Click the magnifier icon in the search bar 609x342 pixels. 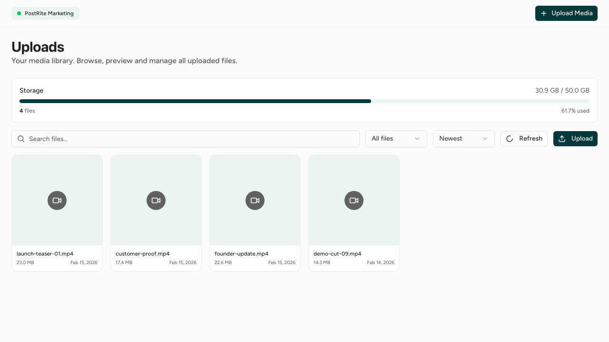21,139
